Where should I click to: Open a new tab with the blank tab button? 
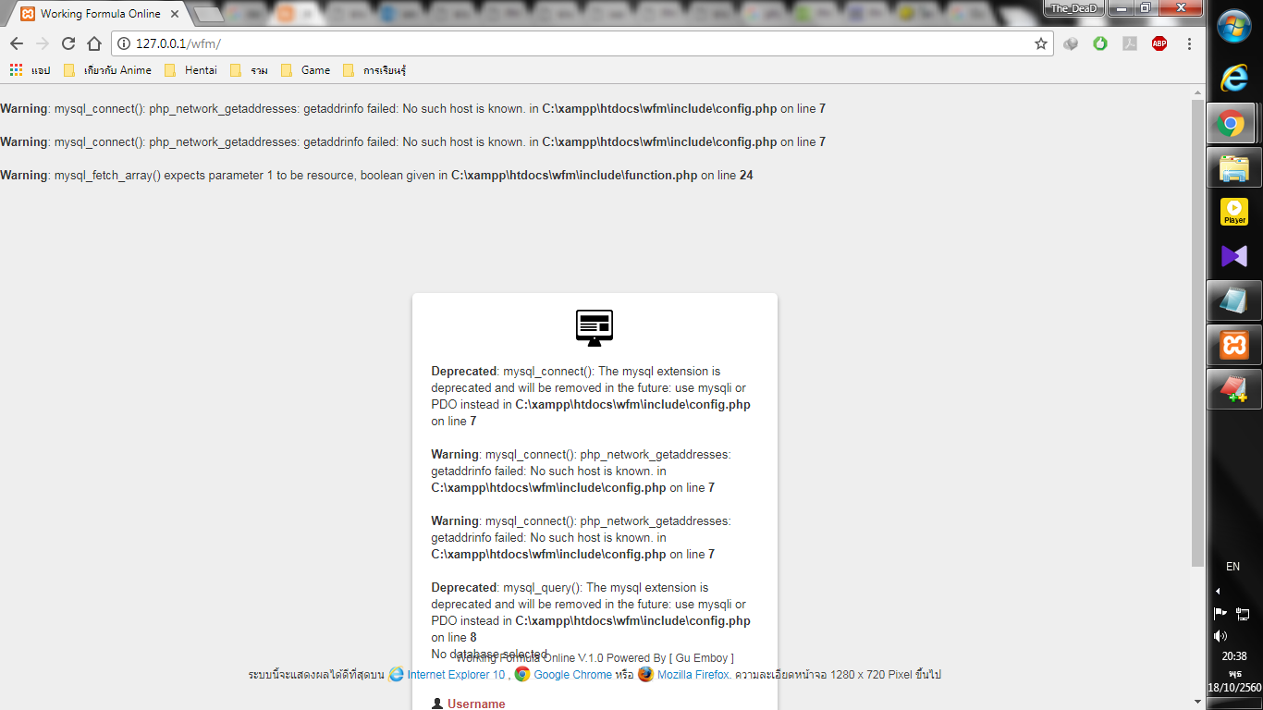pos(210,14)
